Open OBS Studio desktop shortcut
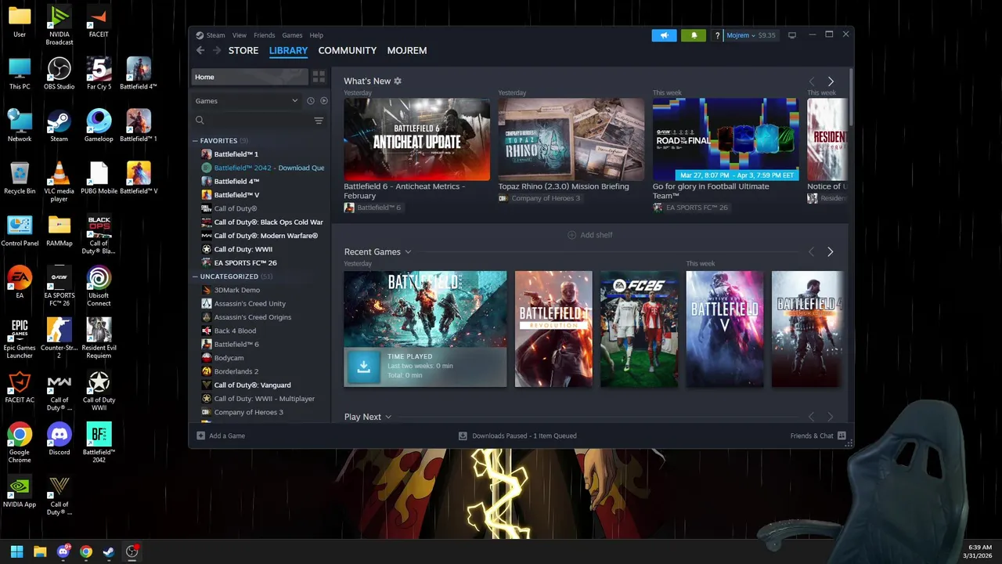 pyautogui.click(x=59, y=74)
